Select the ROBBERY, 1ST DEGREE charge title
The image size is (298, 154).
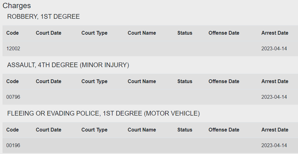click(x=43, y=17)
